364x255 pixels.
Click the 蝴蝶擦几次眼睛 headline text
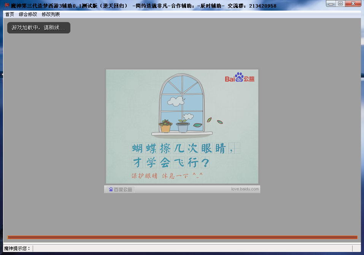pyautogui.click(x=186, y=148)
